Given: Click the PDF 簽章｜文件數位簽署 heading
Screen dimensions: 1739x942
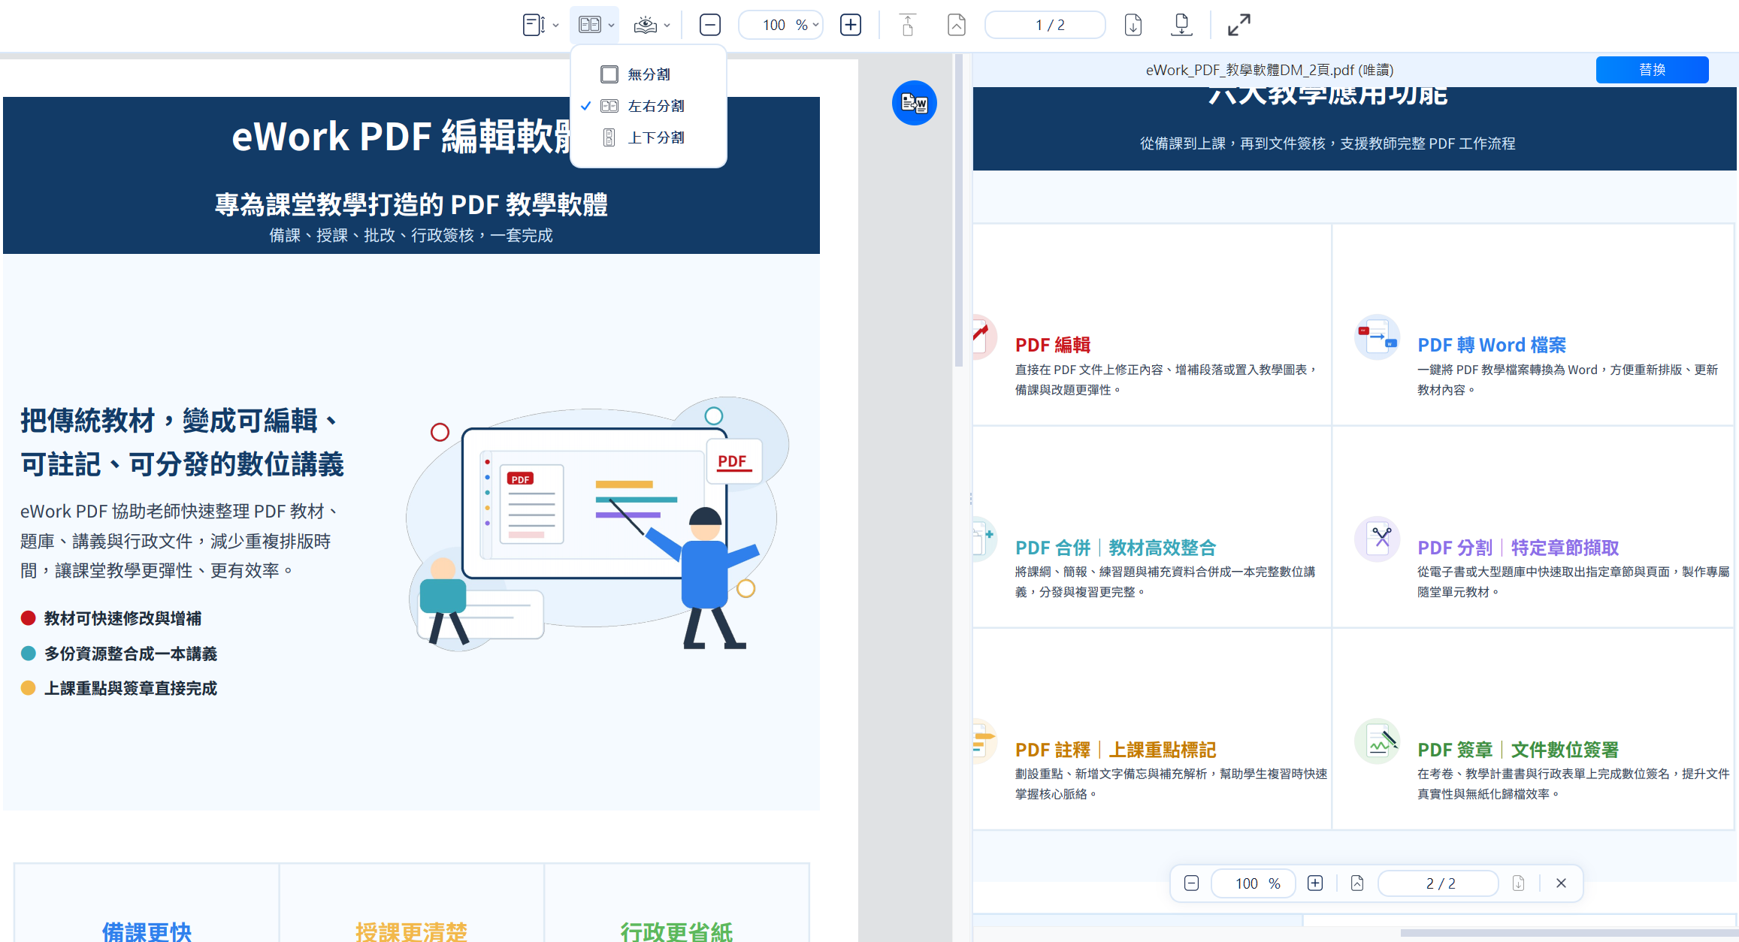Looking at the screenshot, I should (1518, 750).
